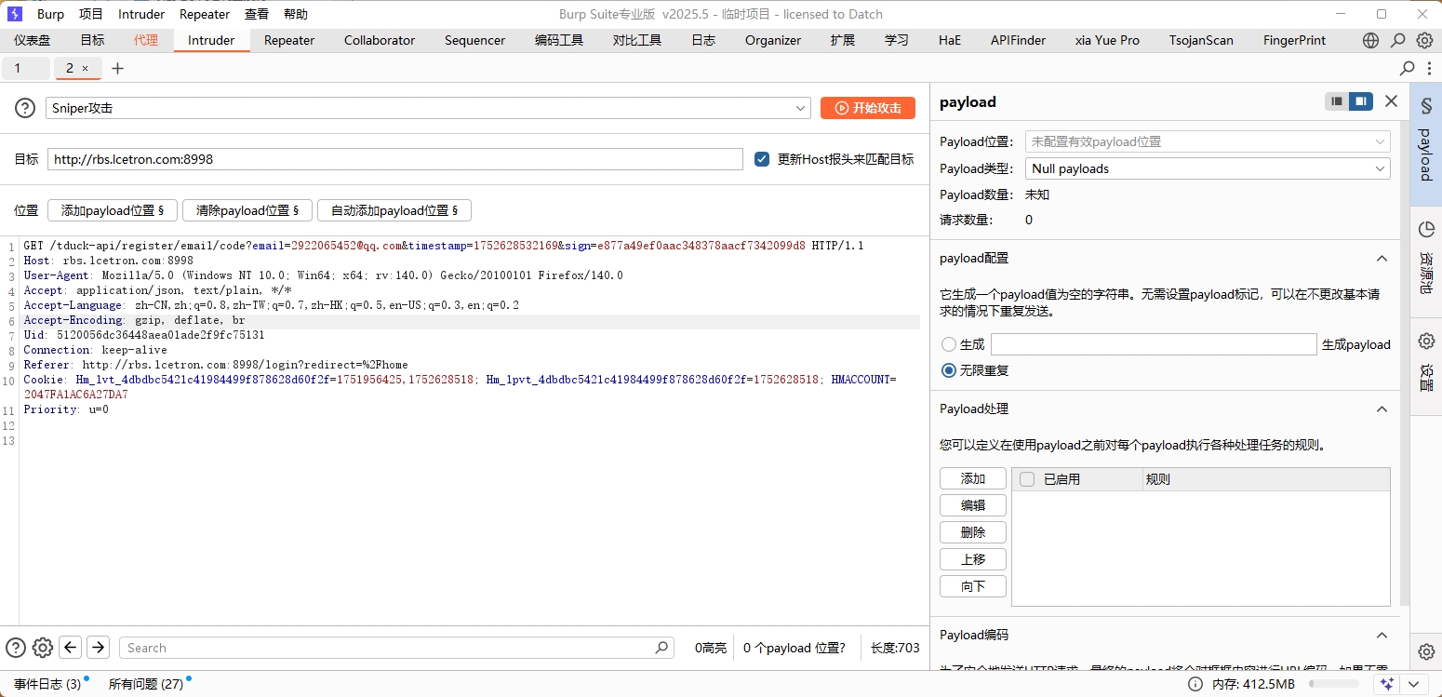
Task: Open 事件日志 (3) in status bar
Action: point(47,684)
